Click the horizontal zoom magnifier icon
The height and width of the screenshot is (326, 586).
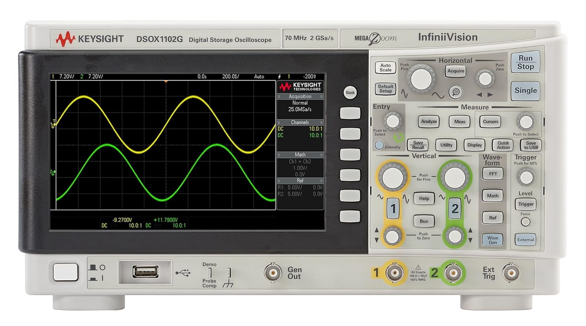(x=455, y=92)
